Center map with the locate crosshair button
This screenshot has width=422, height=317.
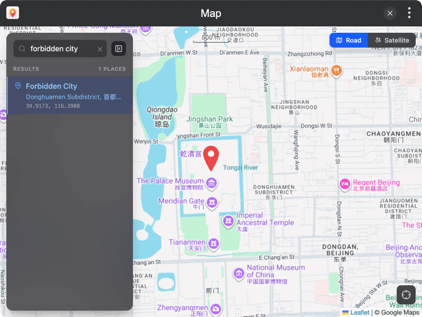[x=406, y=295]
